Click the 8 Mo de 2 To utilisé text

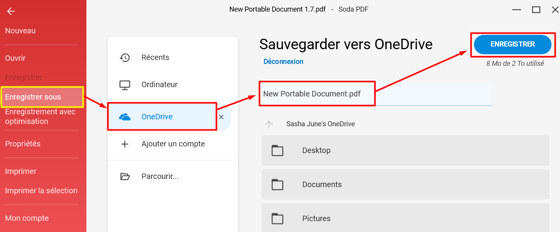click(515, 64)
